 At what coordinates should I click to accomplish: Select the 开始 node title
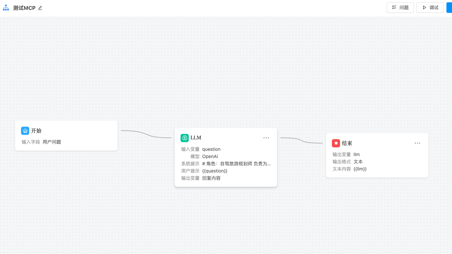pyautogui.click(x=36, y=131)
